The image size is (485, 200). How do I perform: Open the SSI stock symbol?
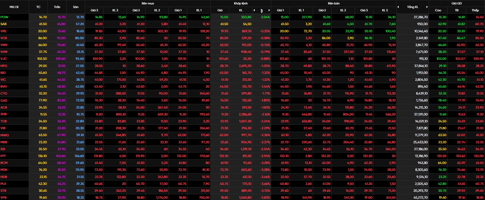[3, 149]
